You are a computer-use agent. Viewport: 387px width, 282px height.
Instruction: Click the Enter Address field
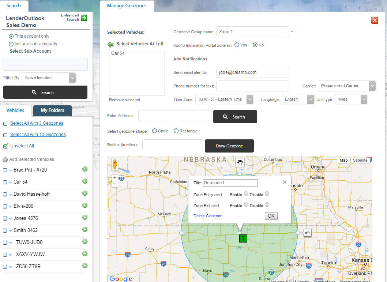coord(175,116)
